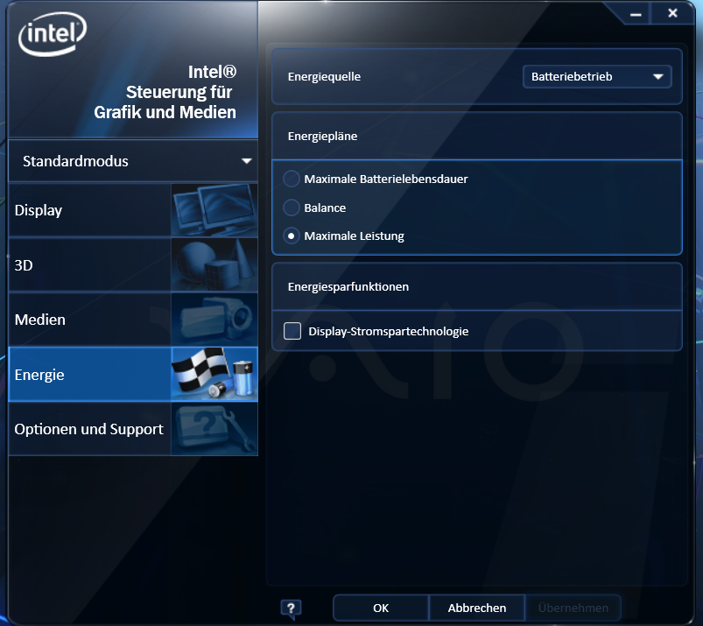The image size is (703, 626).
Task: Open the Energiequelle Batteriebetrieb dropdown
Action: [597, 77]
